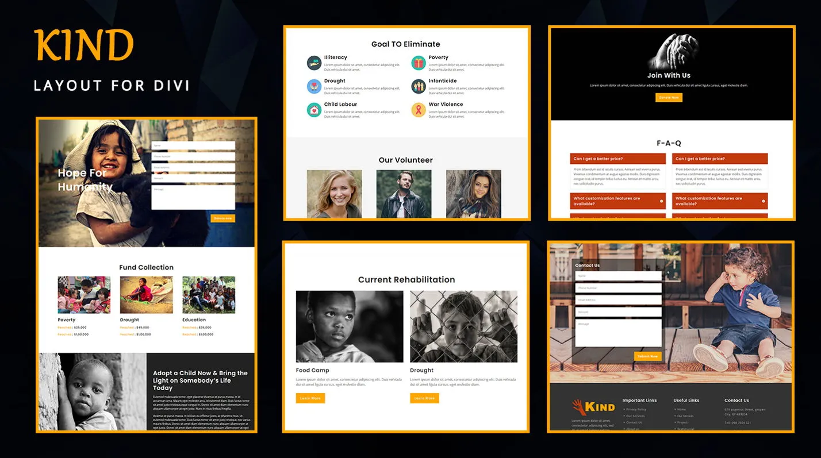
Task: Expand the right 'What customization features are available?' toggle
Action: point(720,201)
